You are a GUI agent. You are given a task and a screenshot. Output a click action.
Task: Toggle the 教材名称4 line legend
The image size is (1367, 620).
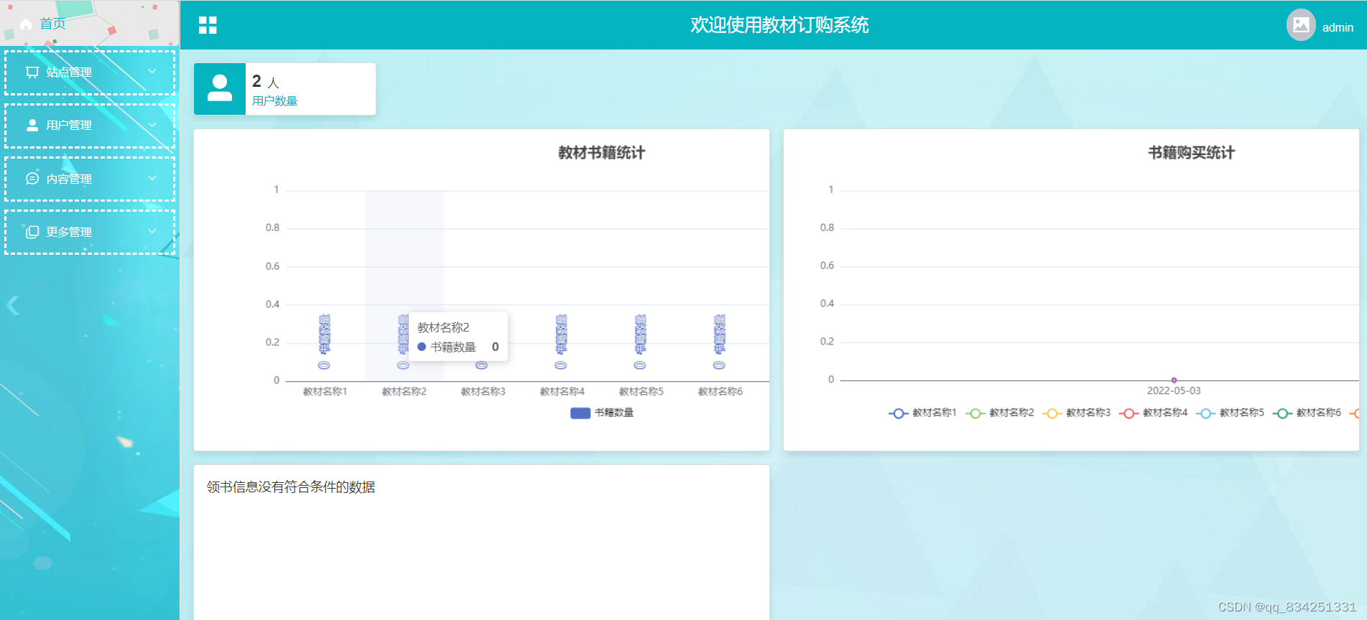pyautogui.click(x=1154, y=413)
